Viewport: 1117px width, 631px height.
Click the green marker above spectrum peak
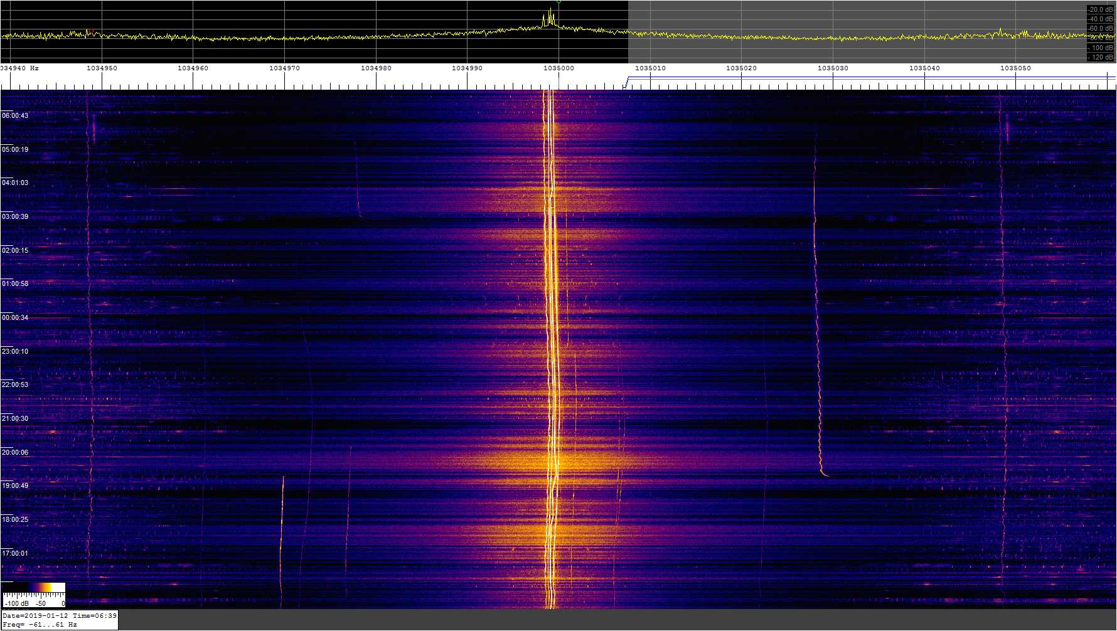558,2
